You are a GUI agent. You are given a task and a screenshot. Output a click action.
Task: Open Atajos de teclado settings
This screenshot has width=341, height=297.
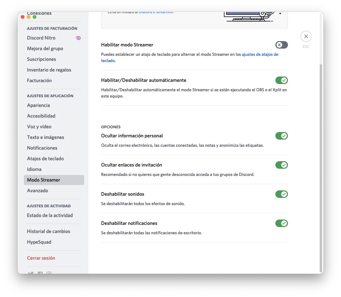[x=45, y=159]
